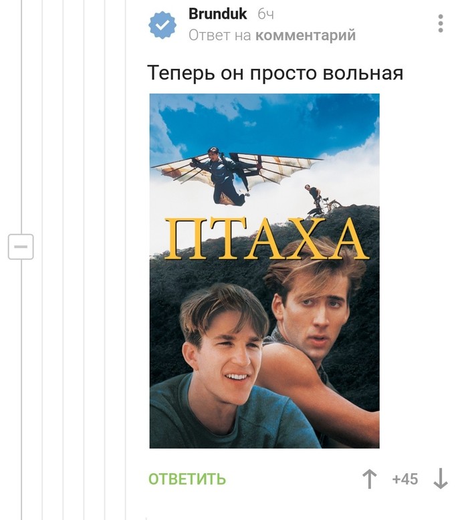This screenshot has width=468, height=520.
Task: Follow the bold "комментарий" parent link
Action: point(306,35)
